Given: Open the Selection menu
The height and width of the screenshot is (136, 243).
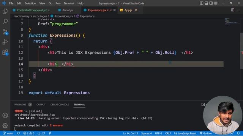Looking at the screenshot, I should [x=30, y=3].
